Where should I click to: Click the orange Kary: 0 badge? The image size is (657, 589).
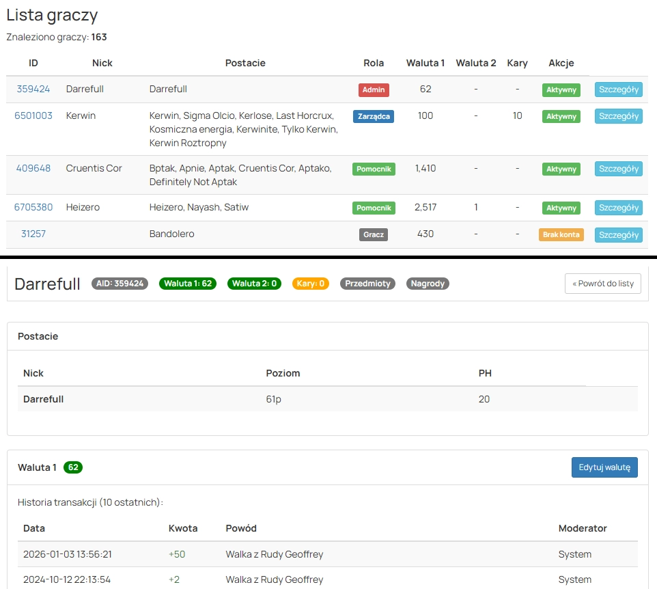tap(311, 284)
